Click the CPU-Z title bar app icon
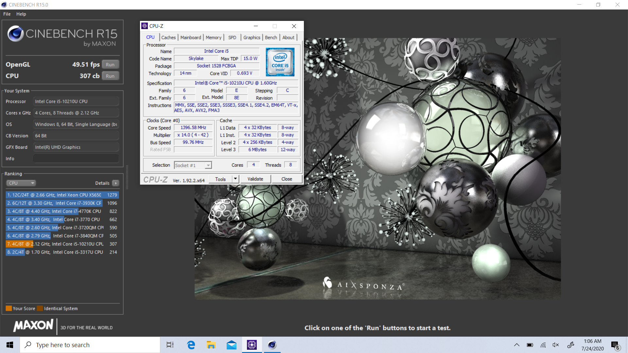Image resolution: width=628 pixels, height=353 pixels. coord(145,26)
